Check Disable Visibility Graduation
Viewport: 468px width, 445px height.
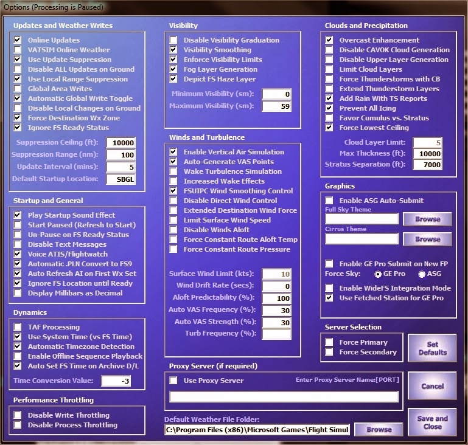click(173, 40)
